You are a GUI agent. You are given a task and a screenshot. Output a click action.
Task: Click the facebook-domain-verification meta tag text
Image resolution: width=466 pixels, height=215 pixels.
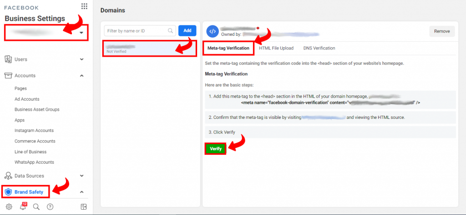330,103
